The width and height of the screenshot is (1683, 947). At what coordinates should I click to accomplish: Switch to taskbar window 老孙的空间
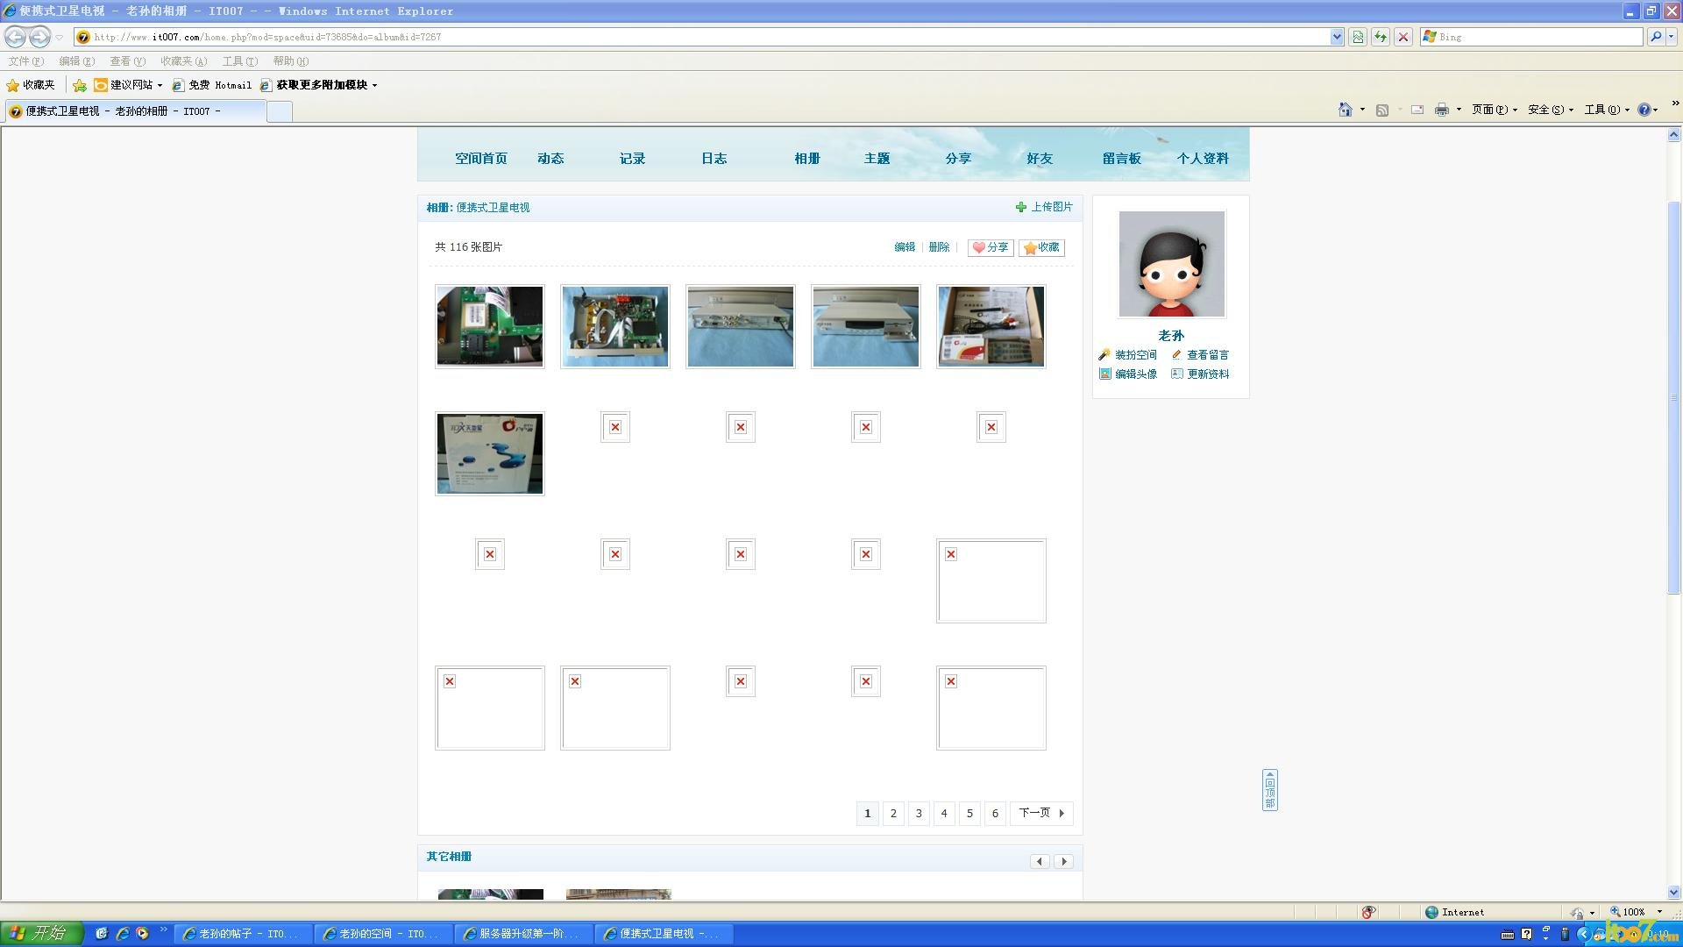[383, 934]
